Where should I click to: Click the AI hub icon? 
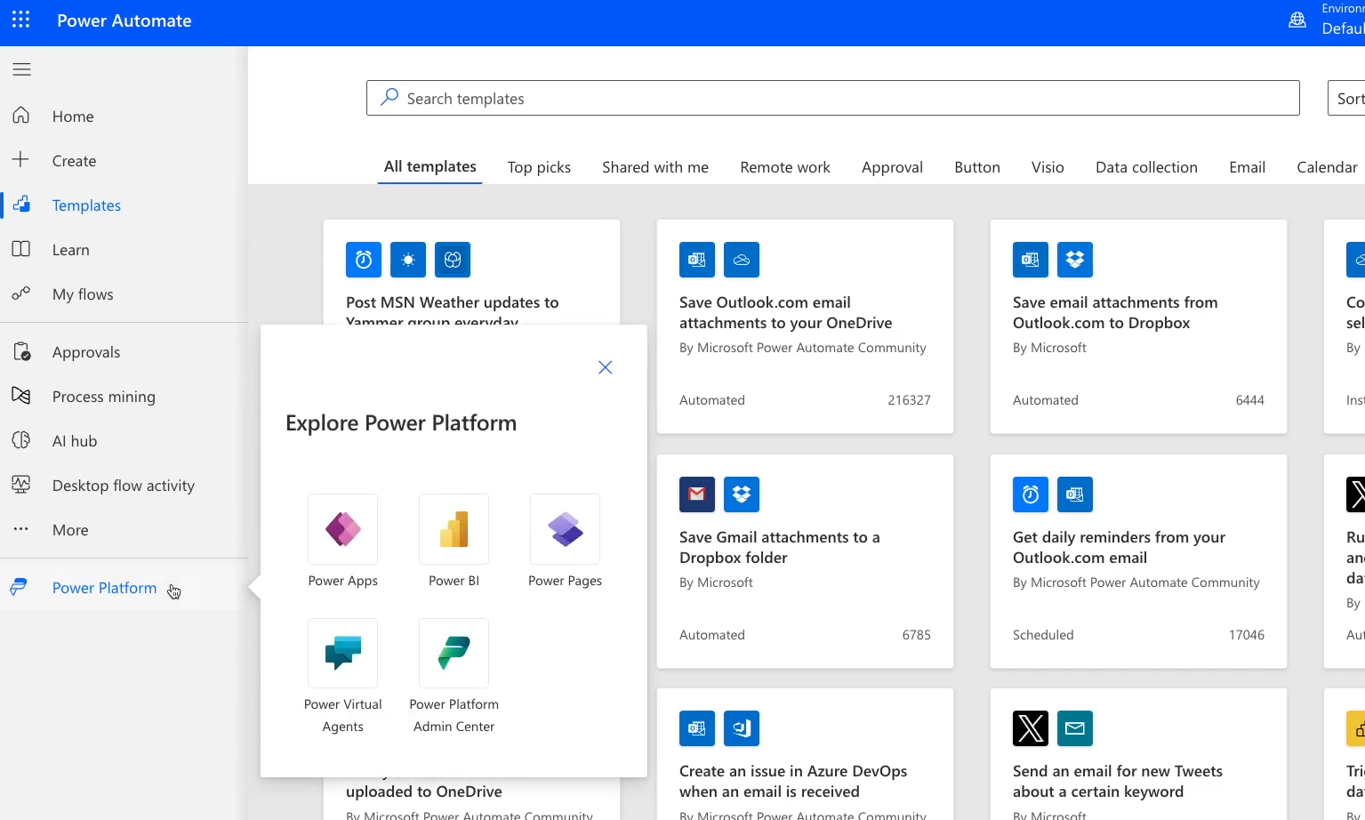(x=21, y=440)
